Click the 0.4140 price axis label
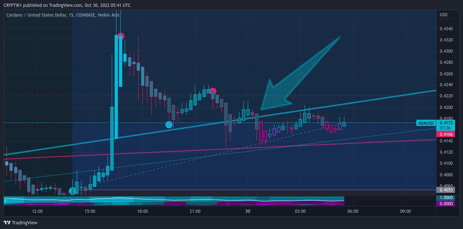Viewport: 463px width, 229px height. coord(446,141)
